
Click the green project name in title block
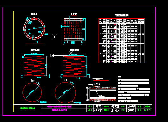tap(27, 108)
